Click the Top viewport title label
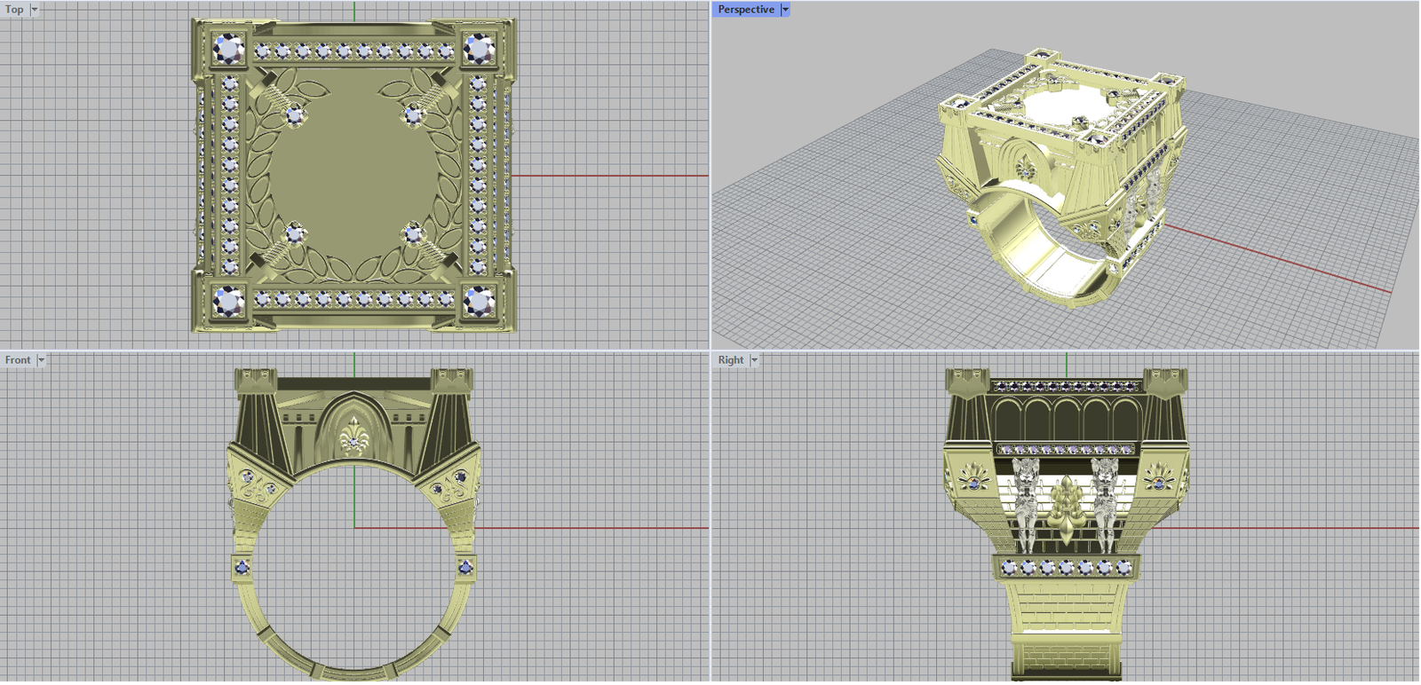This screenshot has height=685, width=1421. 14,10
